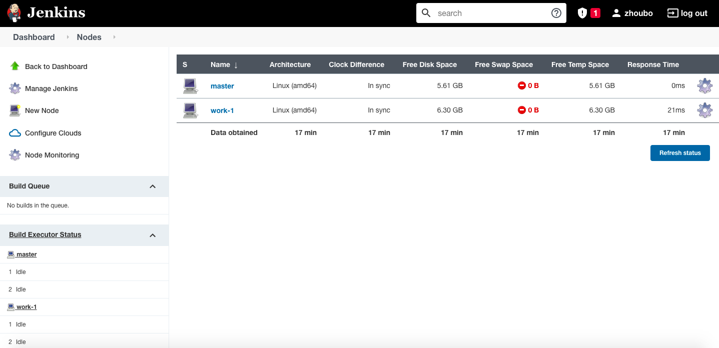This screenshot has width=719, height=348.
Task: Click the Node Monitoring gear icon
Action: coord(15,155)
